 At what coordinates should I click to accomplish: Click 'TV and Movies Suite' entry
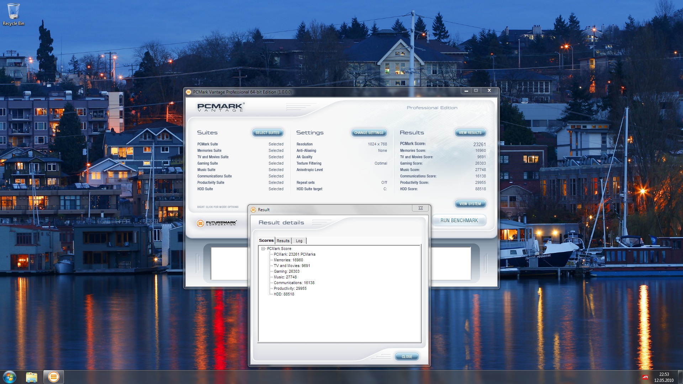(213, 157)
